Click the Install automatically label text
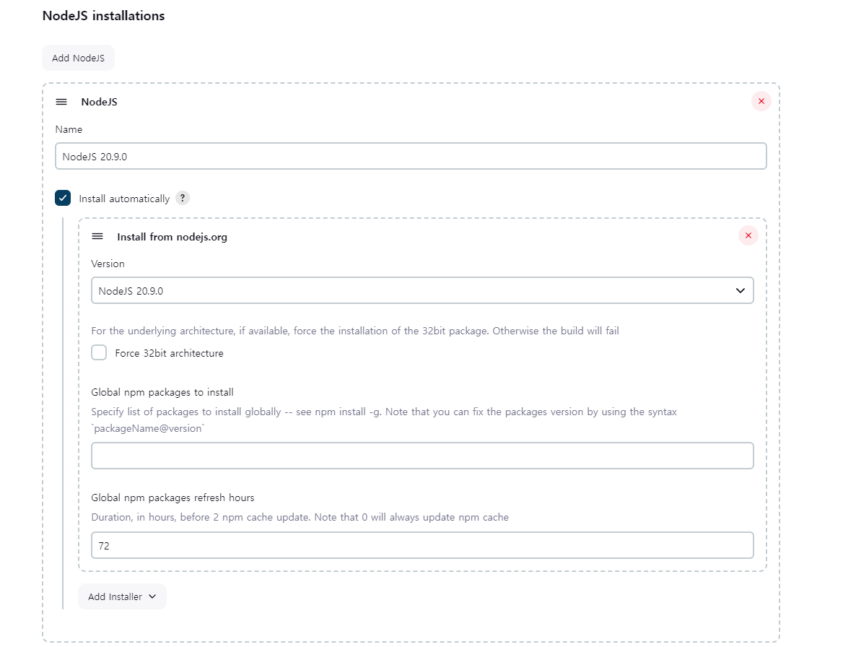The height and width of the screenshot is (647, 856). [x=124, y=199]
